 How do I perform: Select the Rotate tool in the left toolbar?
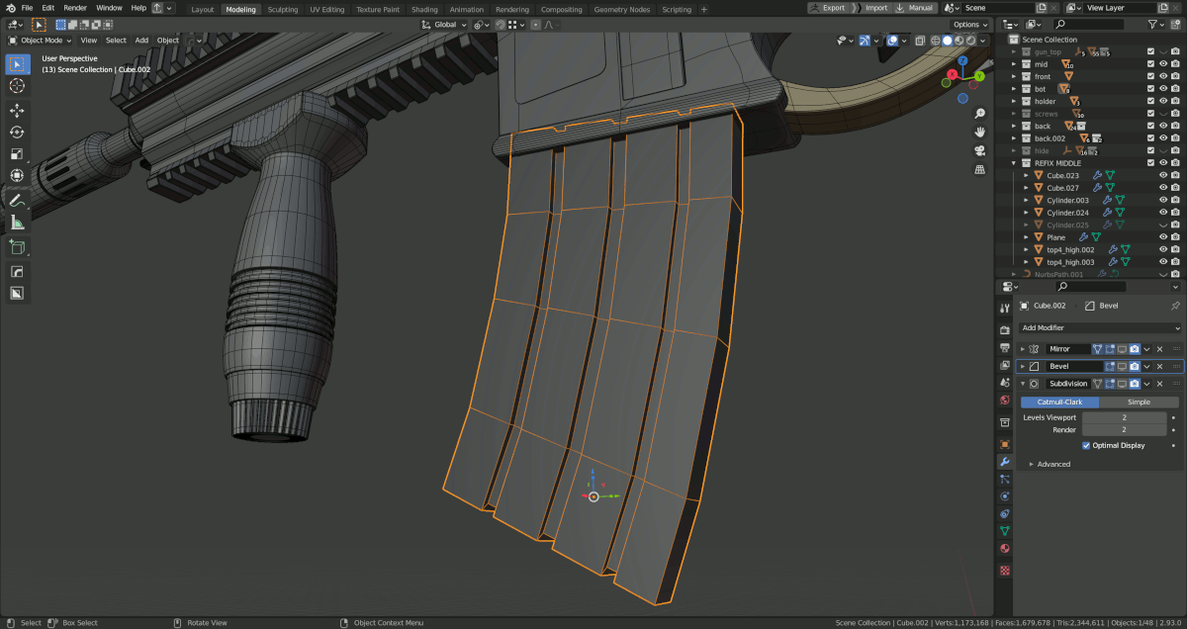pyautogui.click(x=17, y=133)
